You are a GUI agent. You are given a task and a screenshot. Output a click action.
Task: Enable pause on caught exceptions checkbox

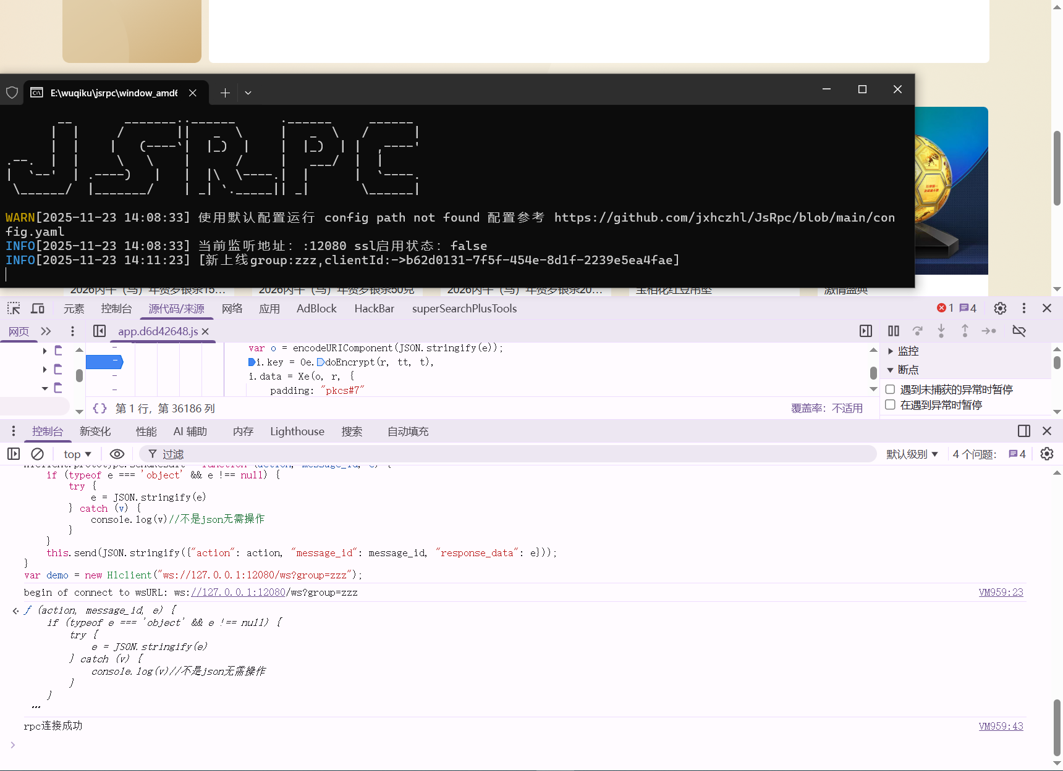(x=891, y=405)
